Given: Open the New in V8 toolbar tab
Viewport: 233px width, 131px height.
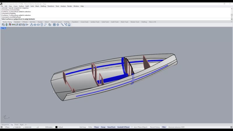Looking at the screenshot, I should click(152, 22).
